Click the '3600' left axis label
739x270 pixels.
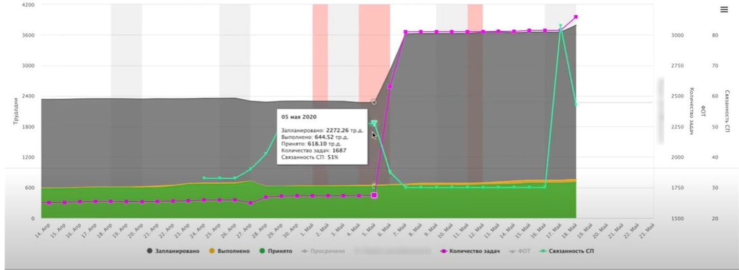coord(28,35)
